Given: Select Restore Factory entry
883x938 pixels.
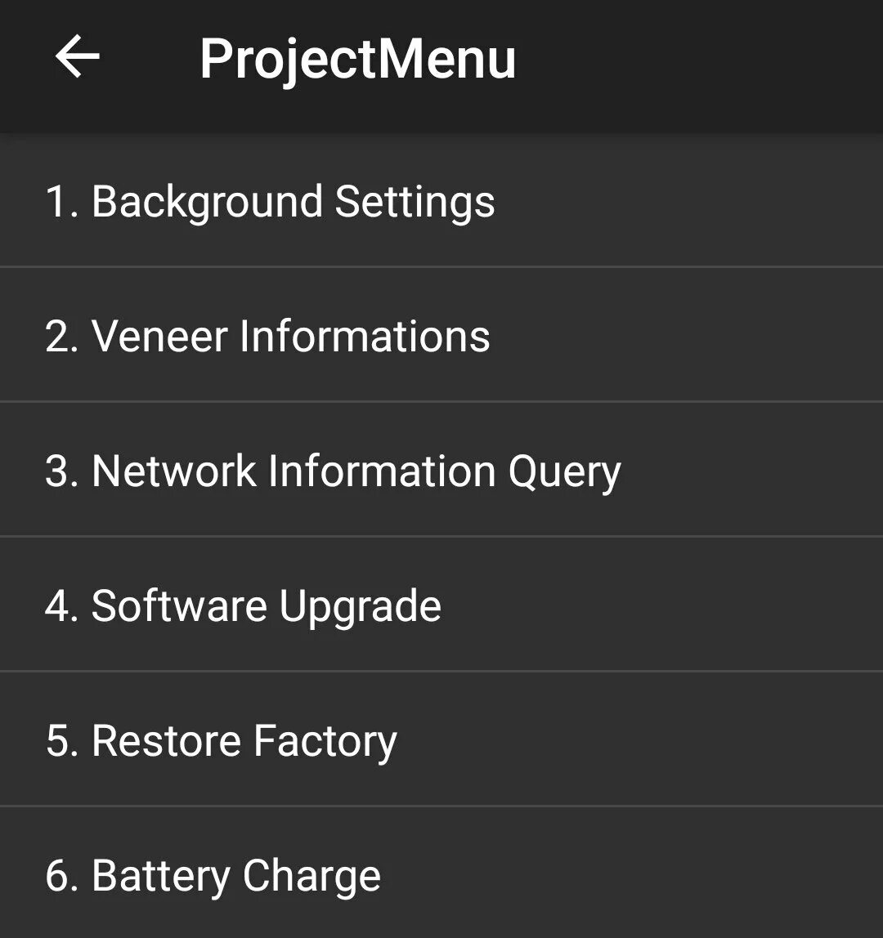Looking at the screenshot, I should coord(441,739).
